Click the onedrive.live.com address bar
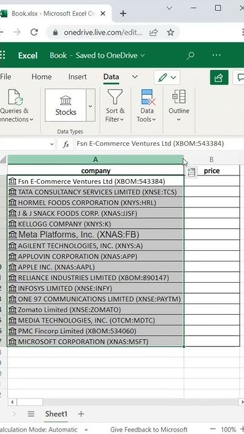The height and width of the screenshot is (434, 244). (103, 33)
